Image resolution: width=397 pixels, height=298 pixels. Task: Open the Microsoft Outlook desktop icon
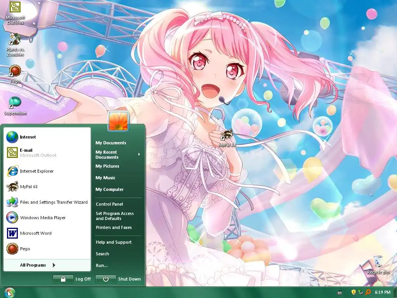coord(15,13)
